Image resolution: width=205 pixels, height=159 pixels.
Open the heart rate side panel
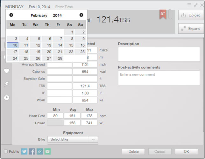(x=6, y=71)
